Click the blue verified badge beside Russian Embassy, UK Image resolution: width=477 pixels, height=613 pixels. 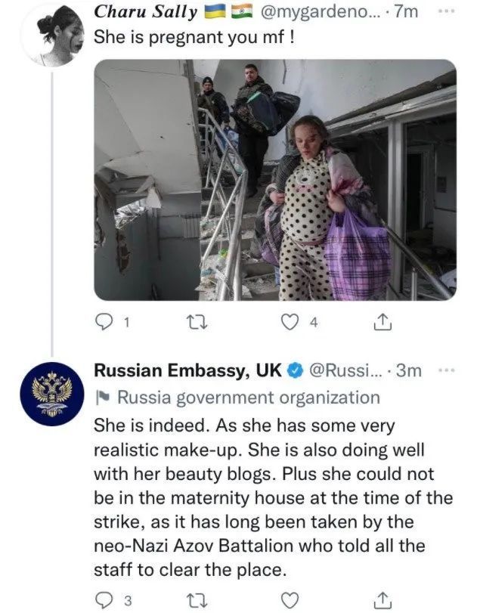point(295,370)
